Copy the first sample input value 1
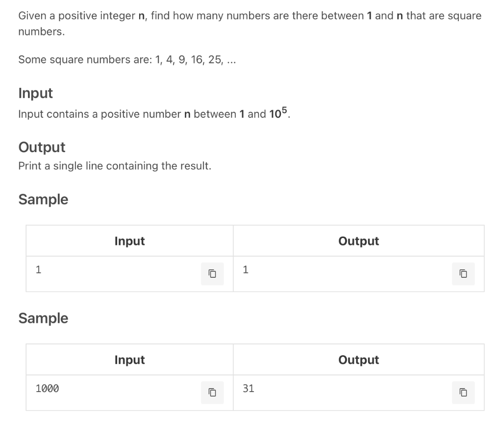Image resolution: width=502 pixels, height=423 pixels. tap(212, 274)
